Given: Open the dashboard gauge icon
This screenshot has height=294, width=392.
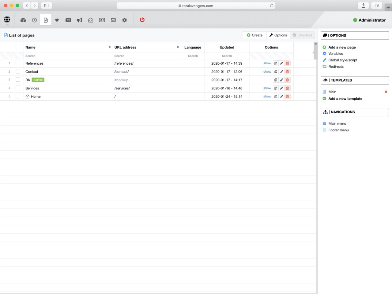Looking at the screenshot, I should click(x=23, y=20).
